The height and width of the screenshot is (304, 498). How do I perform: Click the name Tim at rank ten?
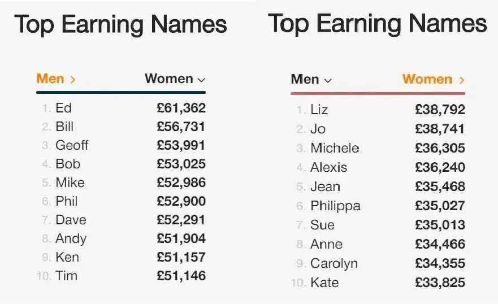[66, 276]
